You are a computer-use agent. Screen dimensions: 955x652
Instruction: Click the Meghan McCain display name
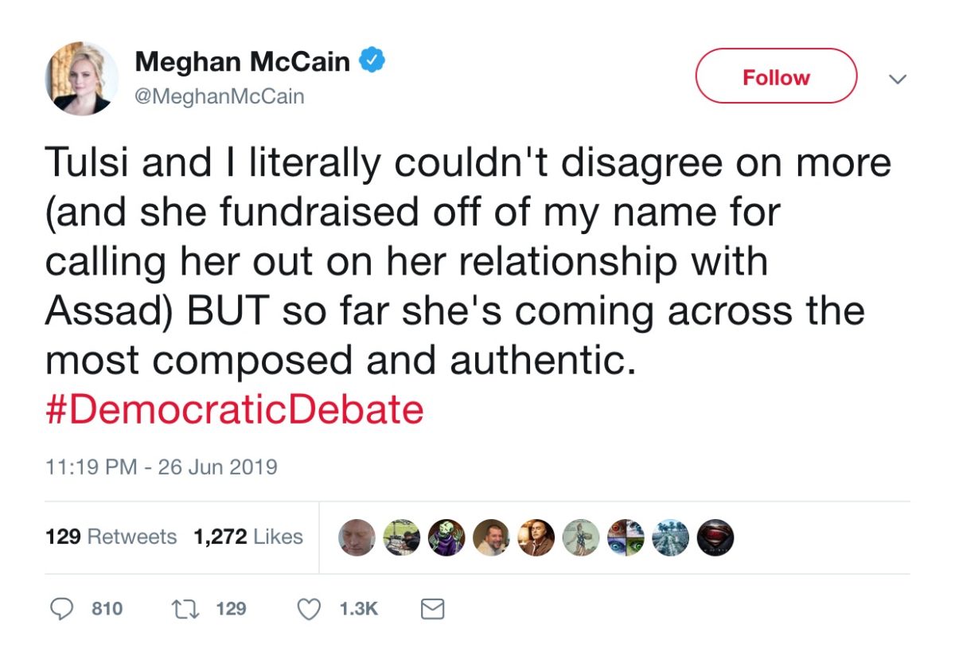(x=242, y=61)
